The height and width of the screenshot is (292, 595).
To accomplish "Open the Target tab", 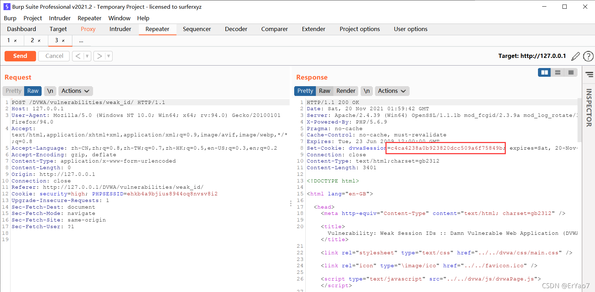I will 58,29.
